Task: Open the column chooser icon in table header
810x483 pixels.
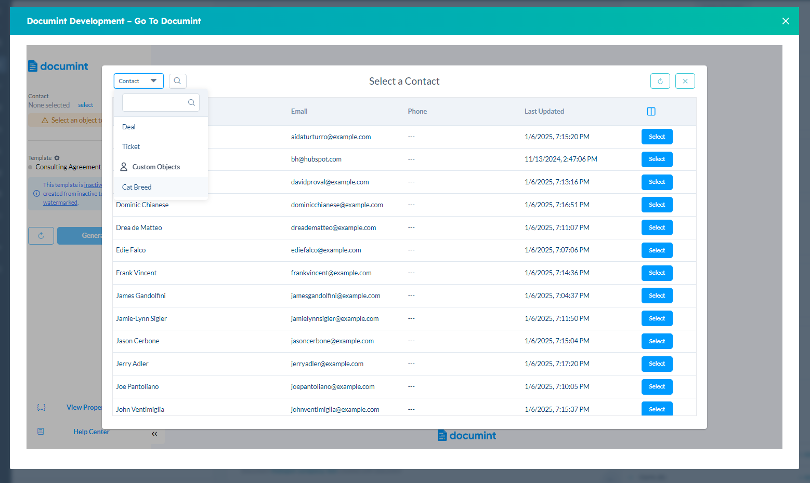Action: tap(651, 112)
